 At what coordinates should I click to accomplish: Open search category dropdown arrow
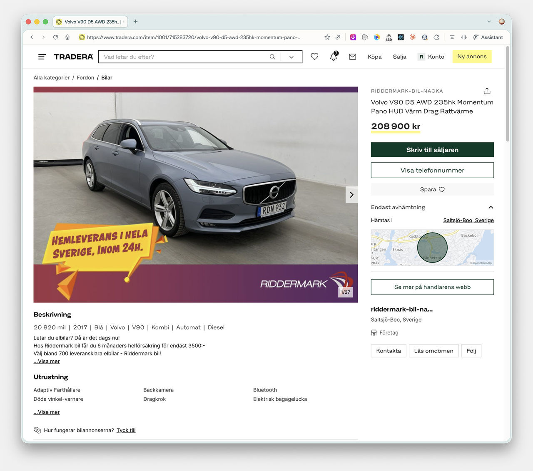click(291, 57)
